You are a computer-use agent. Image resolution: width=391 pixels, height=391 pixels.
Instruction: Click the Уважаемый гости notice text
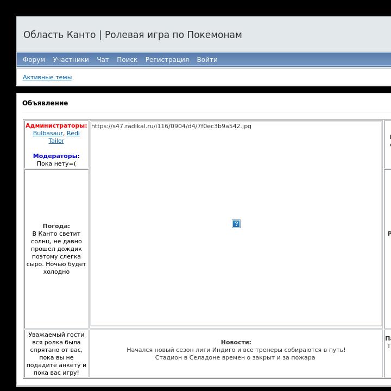(x=56, y=354)
